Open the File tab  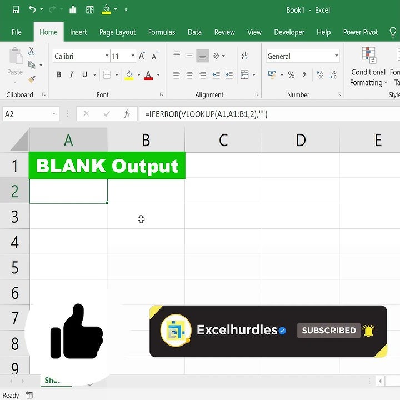(x=17, y=32)
